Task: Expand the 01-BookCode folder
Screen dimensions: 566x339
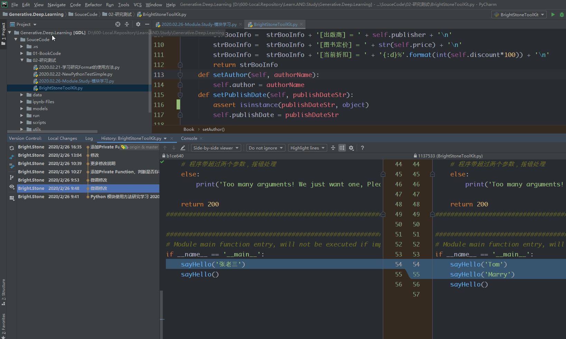Action: pos(22,54)
